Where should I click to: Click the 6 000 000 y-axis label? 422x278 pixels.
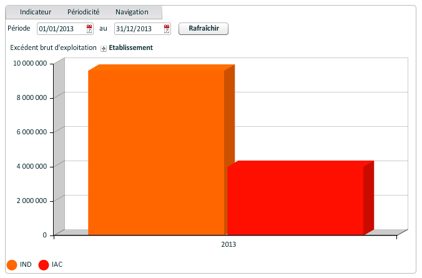pos(32,132)
